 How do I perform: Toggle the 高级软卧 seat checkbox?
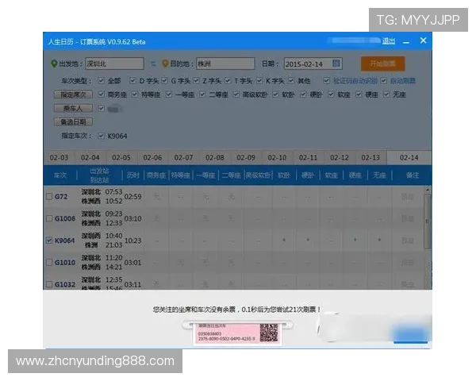[236, 94]
